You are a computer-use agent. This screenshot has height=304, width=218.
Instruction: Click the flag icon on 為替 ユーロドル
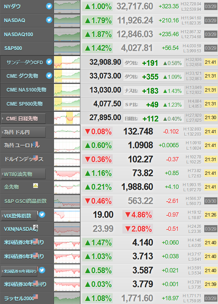click(x=36, y=144)
